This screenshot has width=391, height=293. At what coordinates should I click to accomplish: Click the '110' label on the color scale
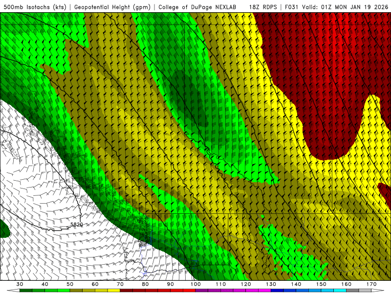click(221, 284)
